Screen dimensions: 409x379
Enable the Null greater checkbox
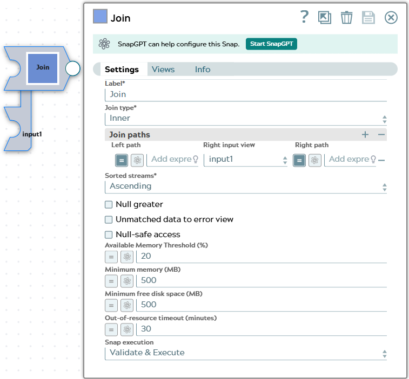109,205
